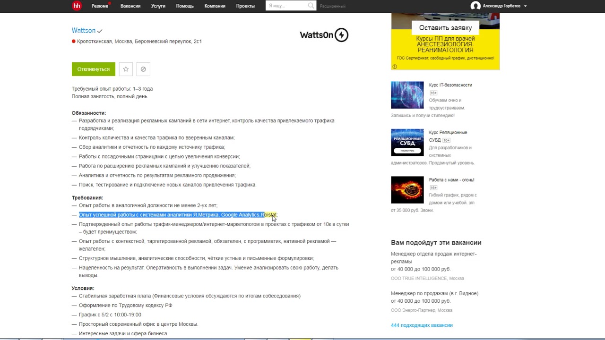
Task: Open the '444 подходящих вакансии' link
Action: [x=422, y=325]
